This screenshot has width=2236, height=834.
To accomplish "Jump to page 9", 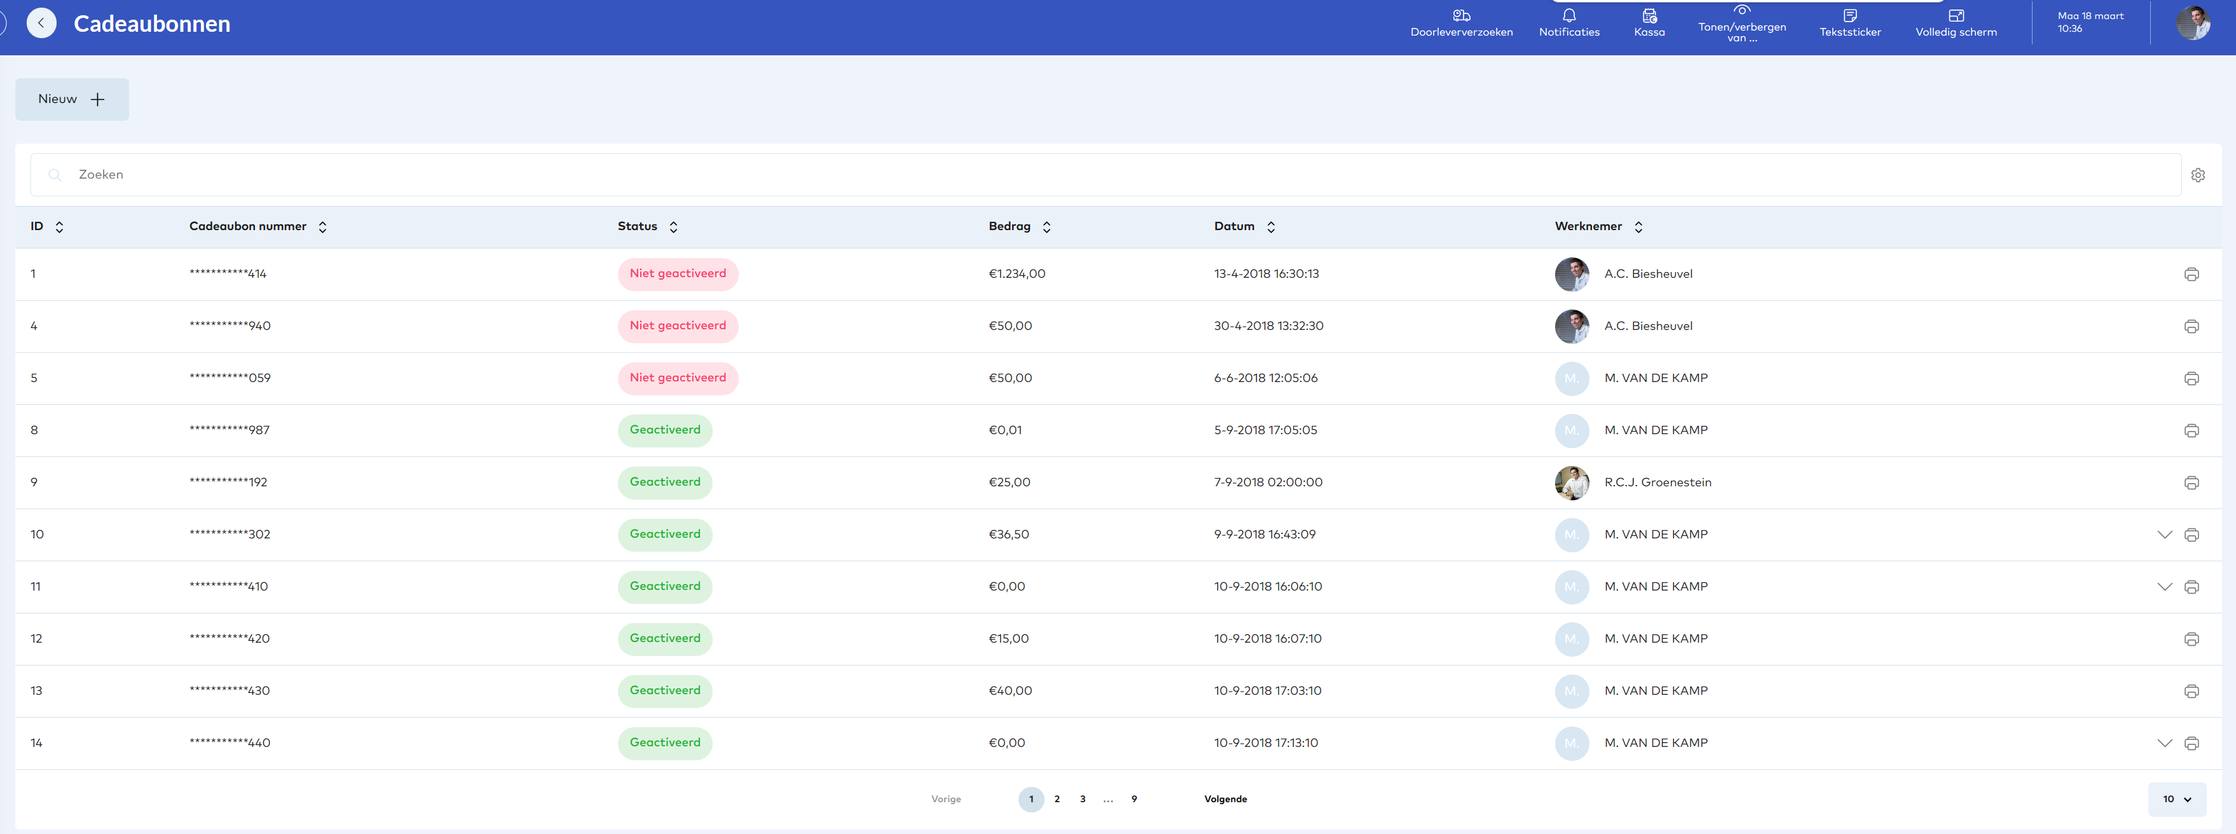I will tap(1134, 799).
